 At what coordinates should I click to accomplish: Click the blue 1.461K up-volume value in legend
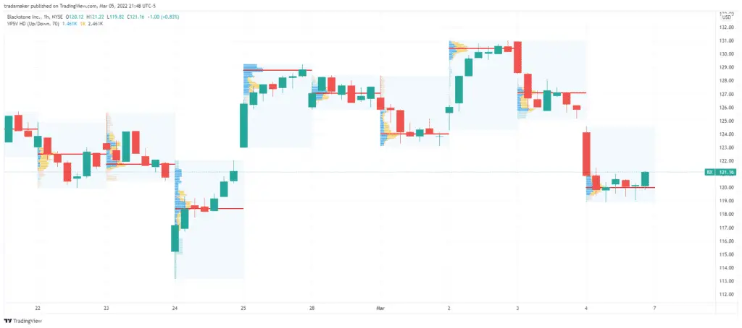[x=69, y=23]
